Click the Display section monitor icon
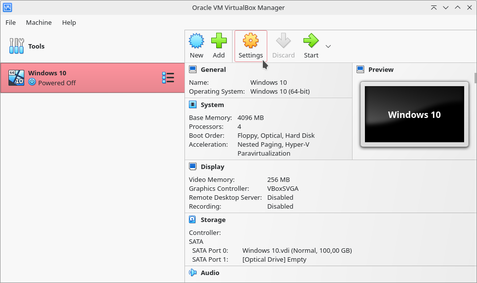This screenshot has width=477, height=283. (192, 167)
